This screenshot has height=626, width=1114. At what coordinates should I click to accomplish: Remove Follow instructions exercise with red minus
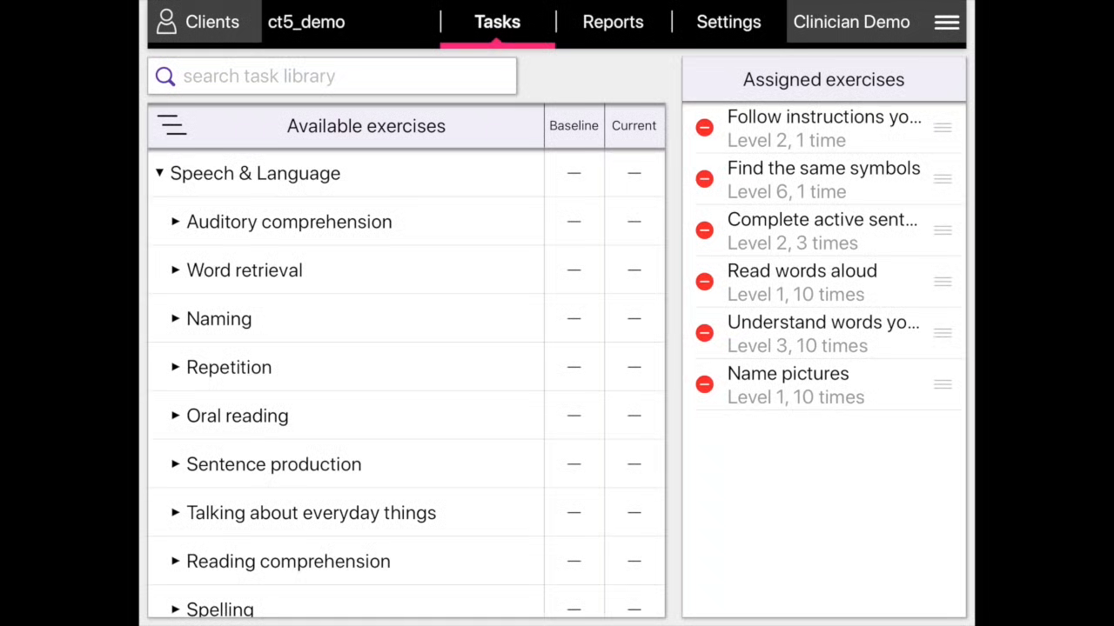(705, 128)
